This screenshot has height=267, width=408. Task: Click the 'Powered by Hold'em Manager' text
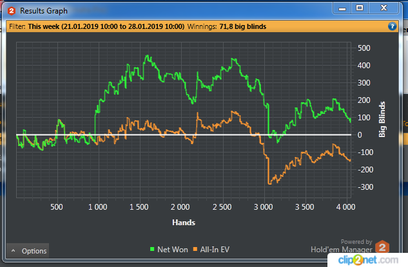coord(342,246)
